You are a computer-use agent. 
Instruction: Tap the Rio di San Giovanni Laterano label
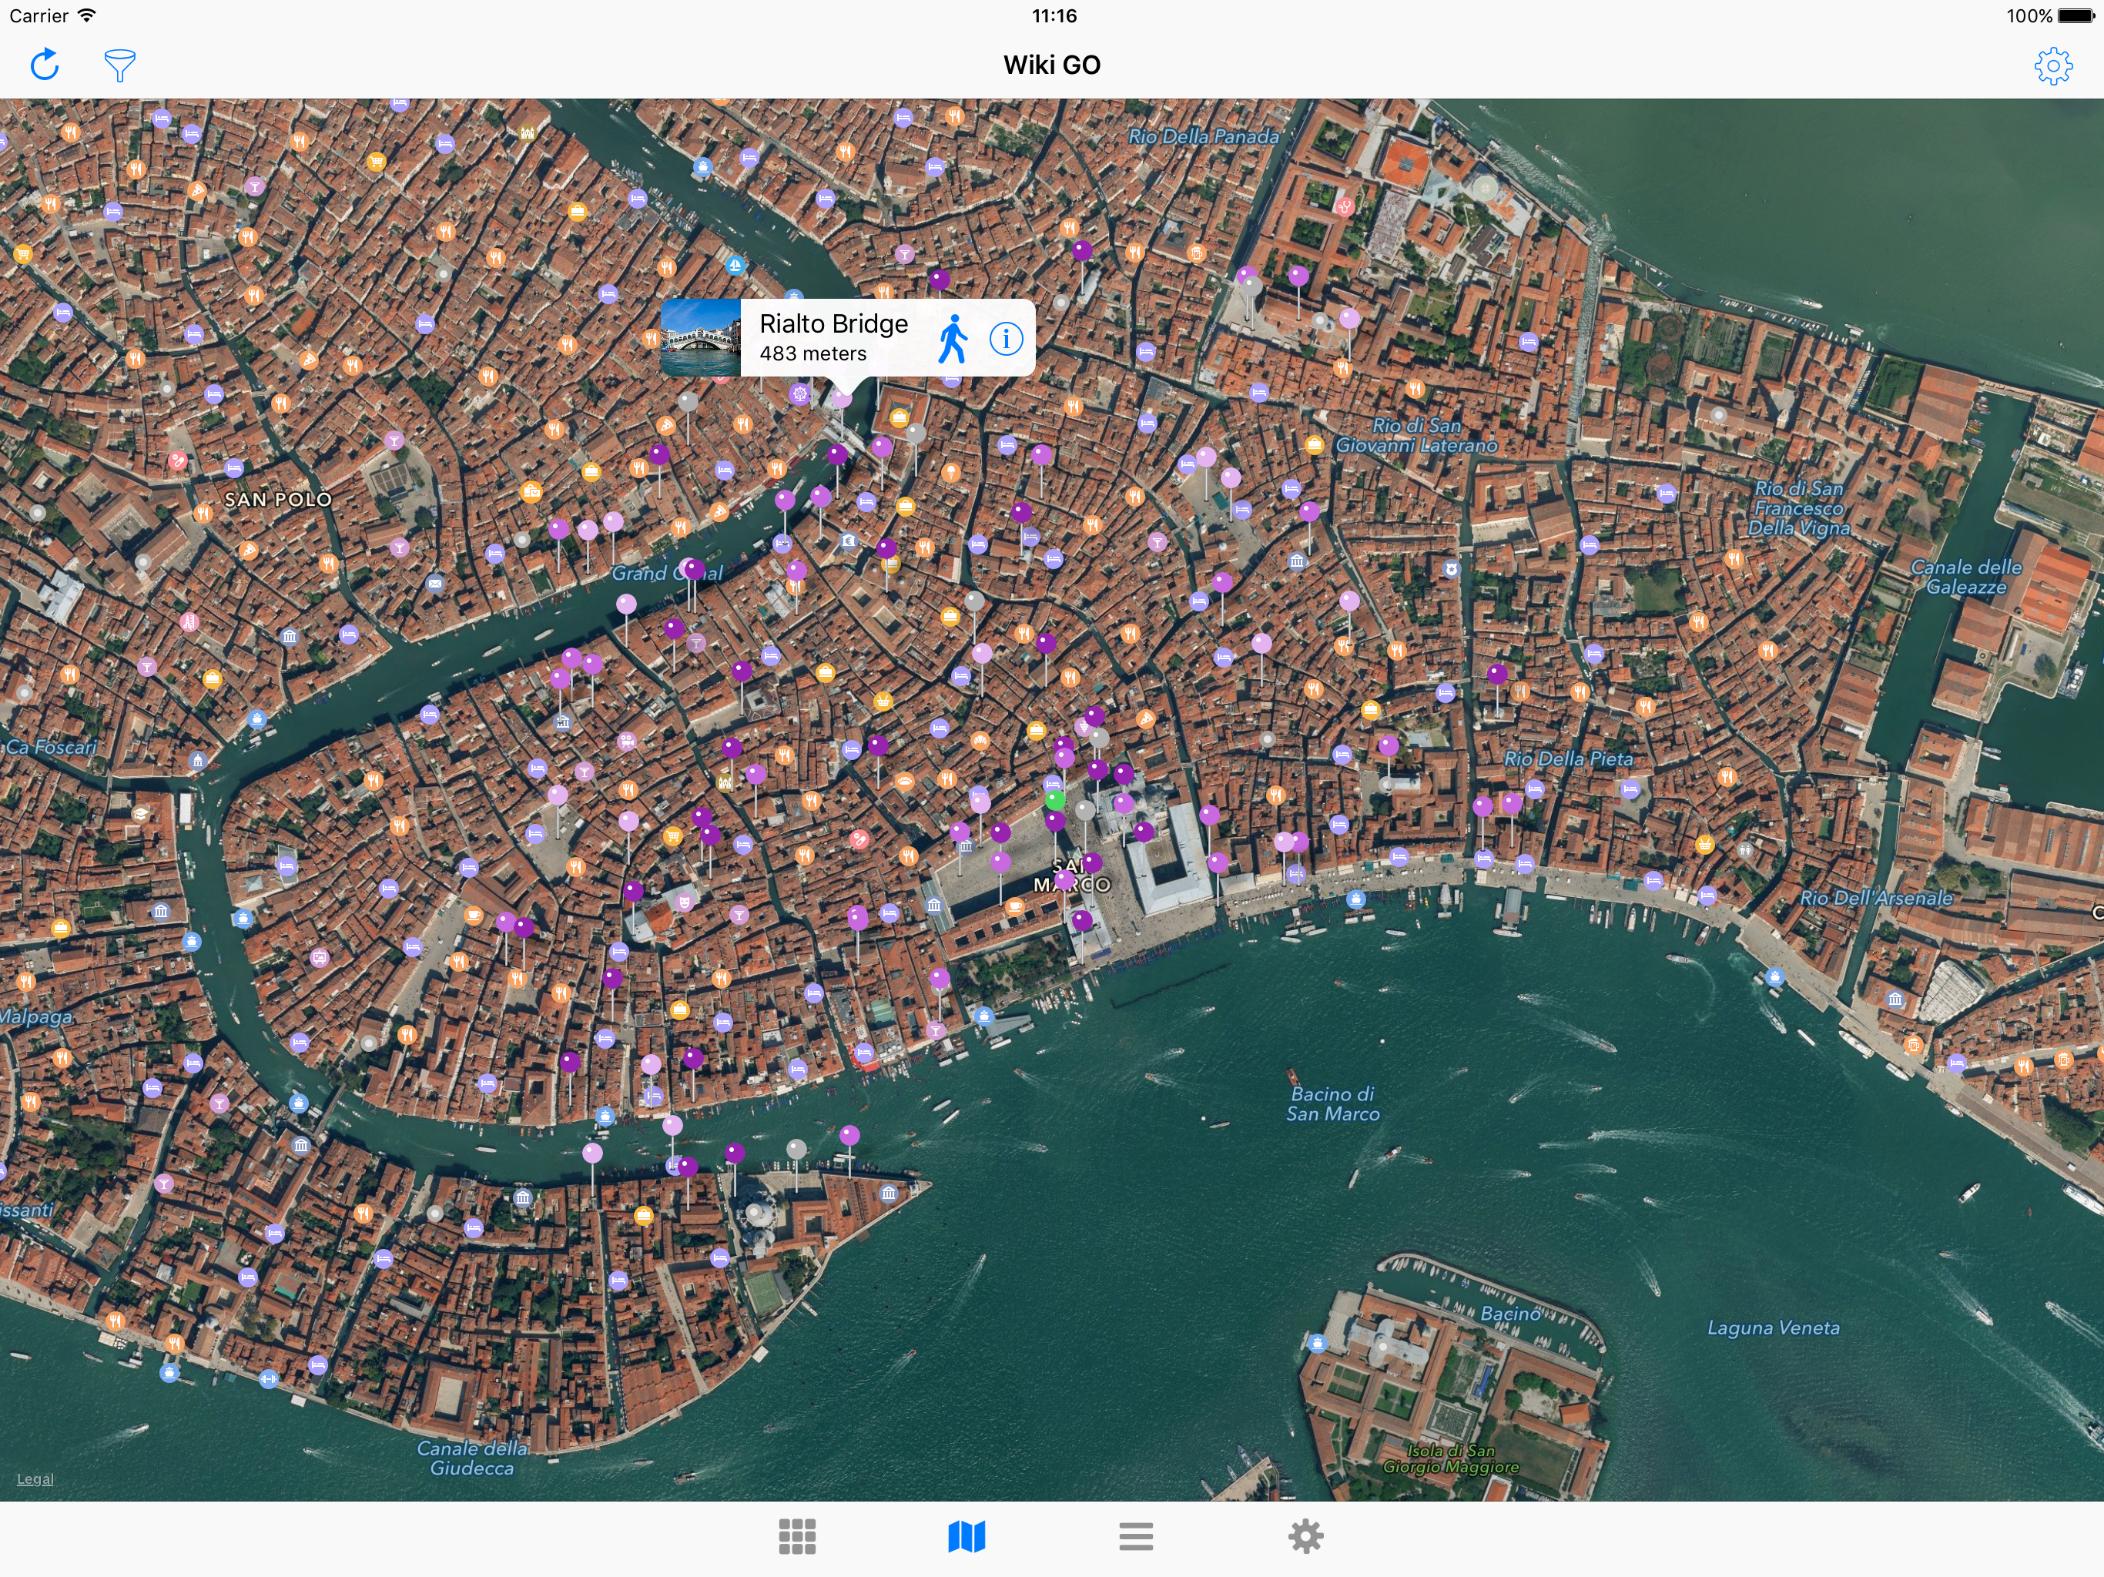coord(1416,436)
